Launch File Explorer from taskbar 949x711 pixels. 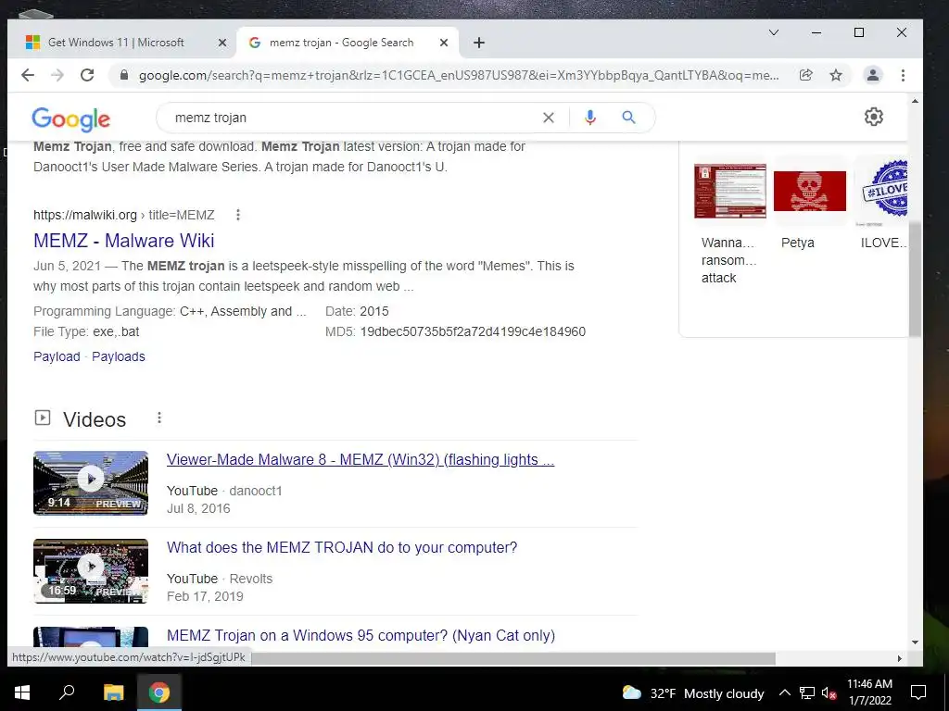113,692
